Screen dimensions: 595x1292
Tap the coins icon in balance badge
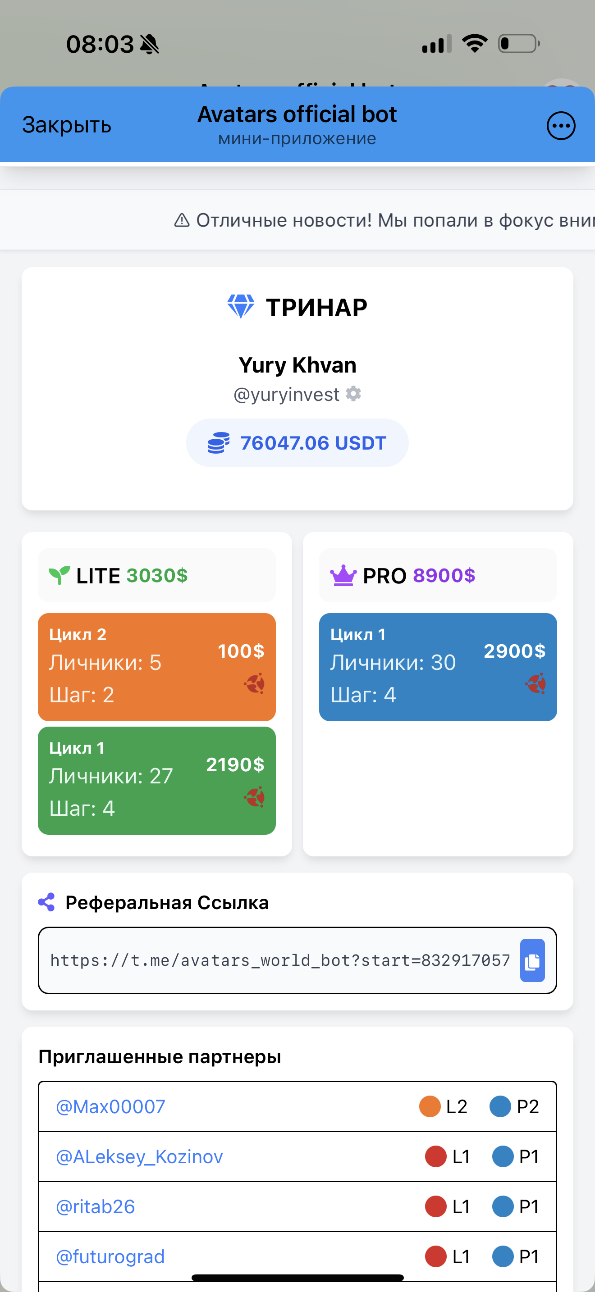tap(219, 443)
